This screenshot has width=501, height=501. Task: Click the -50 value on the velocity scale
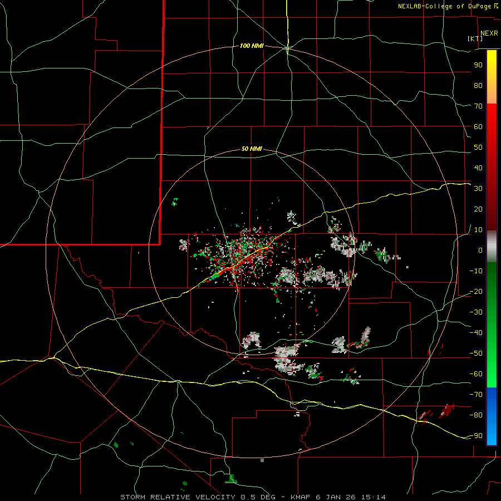(476, 353)
